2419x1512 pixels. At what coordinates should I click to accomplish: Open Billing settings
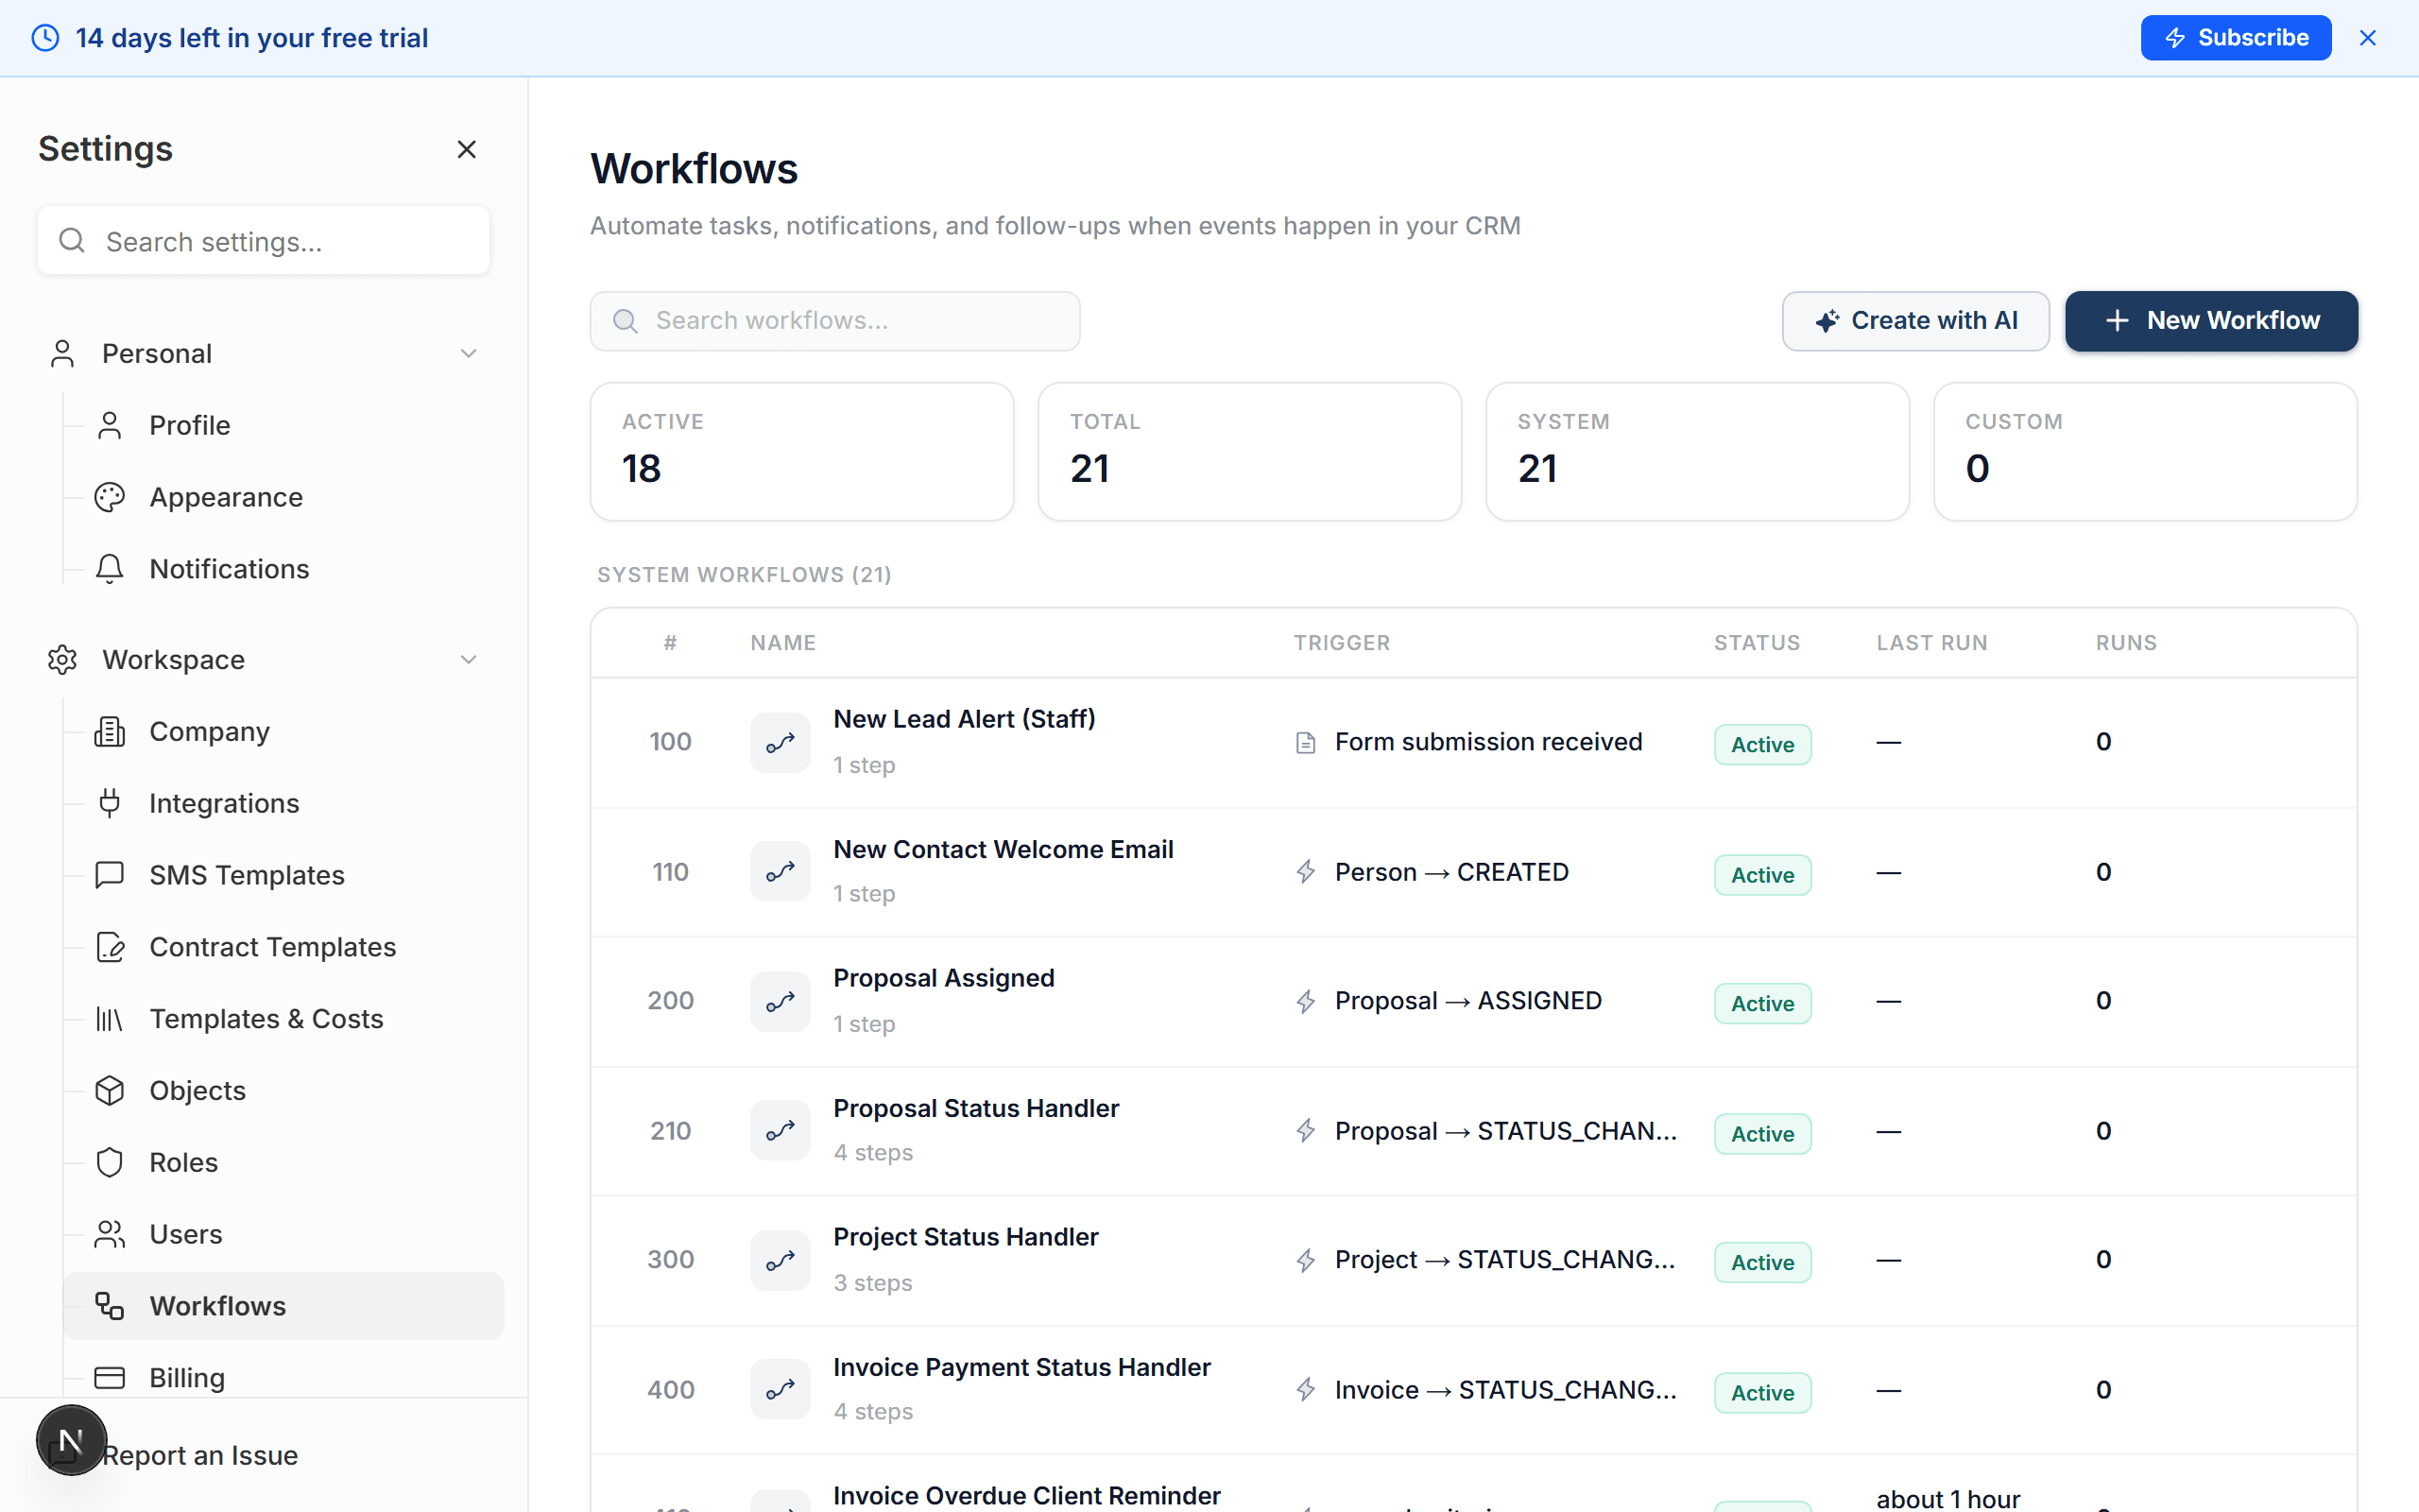[187, 1377]
